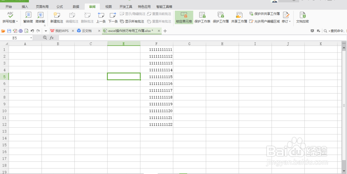The width and height of the screenshot is (347, 174).
Task: Go to next comment 下一条
Action: click(x=113, y=17)
